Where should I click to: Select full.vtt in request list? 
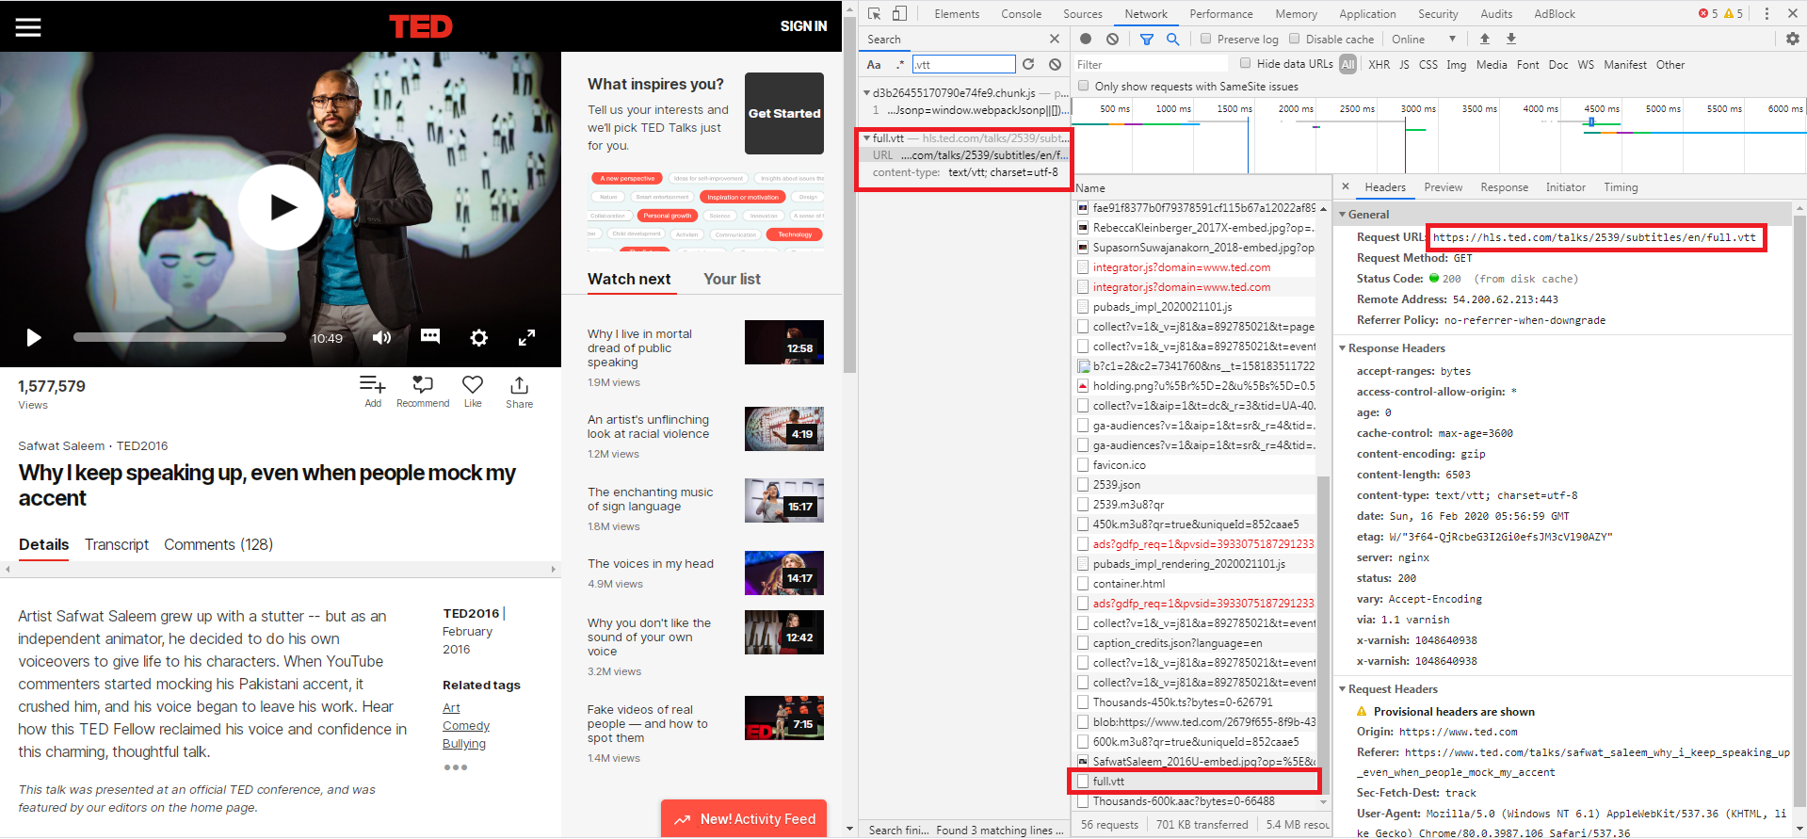coord(1195,781)
